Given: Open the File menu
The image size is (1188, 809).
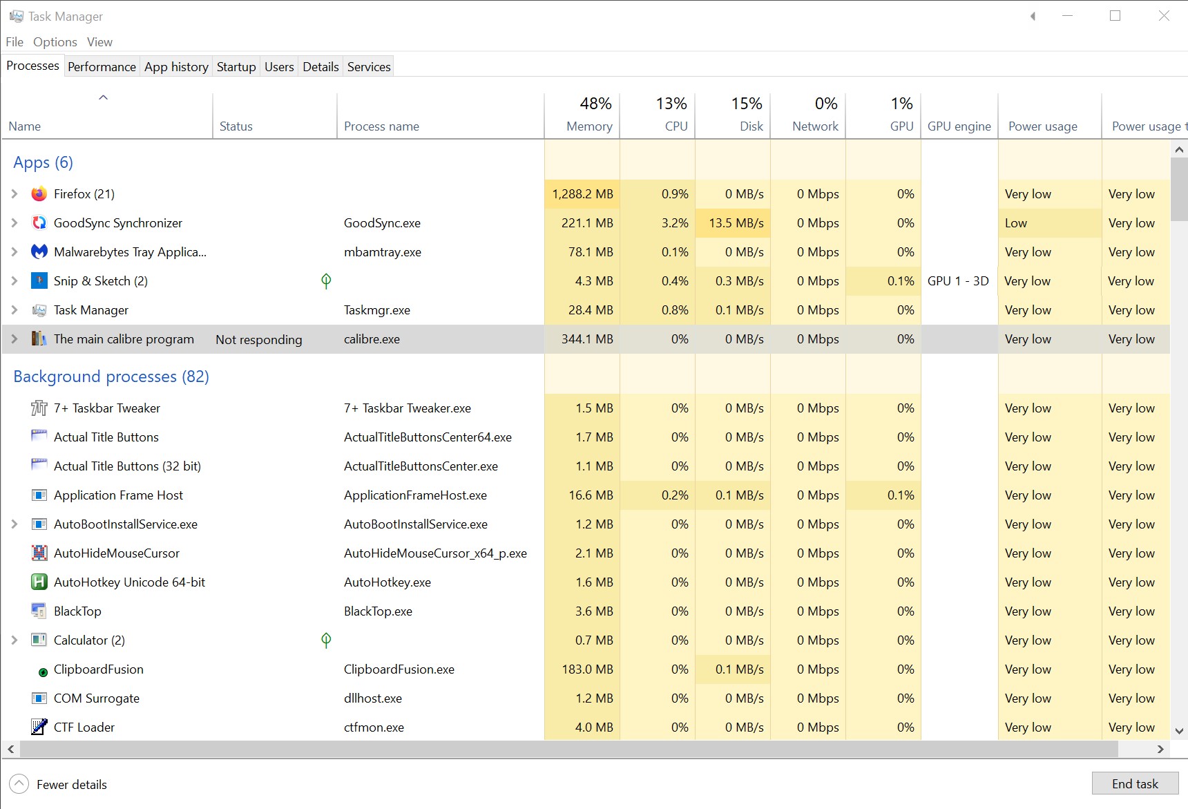Looking at the screenshot, I should click(15, 42).
